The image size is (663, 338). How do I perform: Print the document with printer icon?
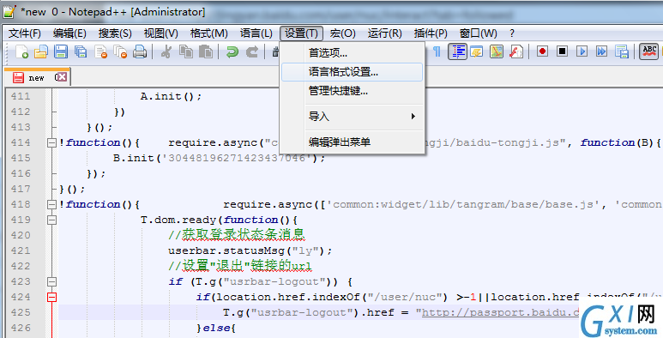pos(140,51)
